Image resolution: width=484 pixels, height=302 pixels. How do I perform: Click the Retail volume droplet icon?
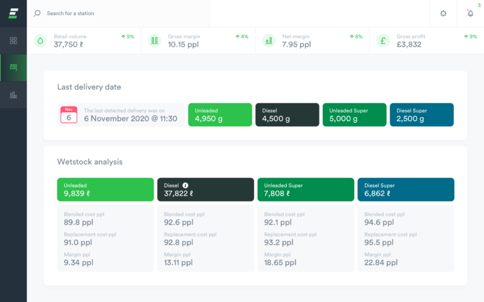coord(41,41)
